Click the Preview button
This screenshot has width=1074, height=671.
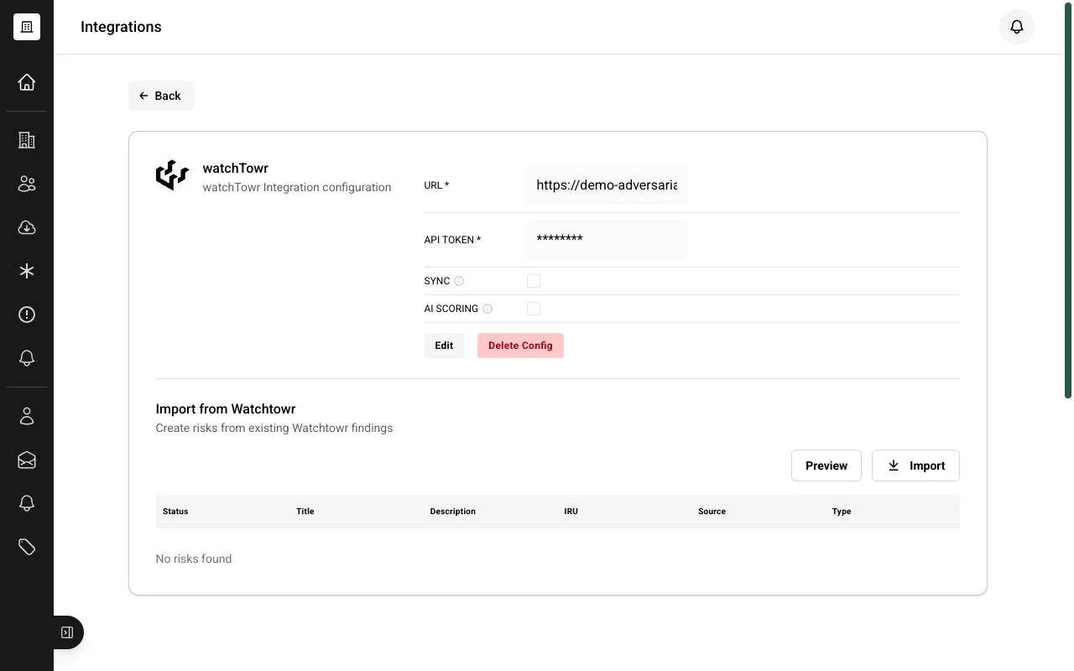point(826,466)
